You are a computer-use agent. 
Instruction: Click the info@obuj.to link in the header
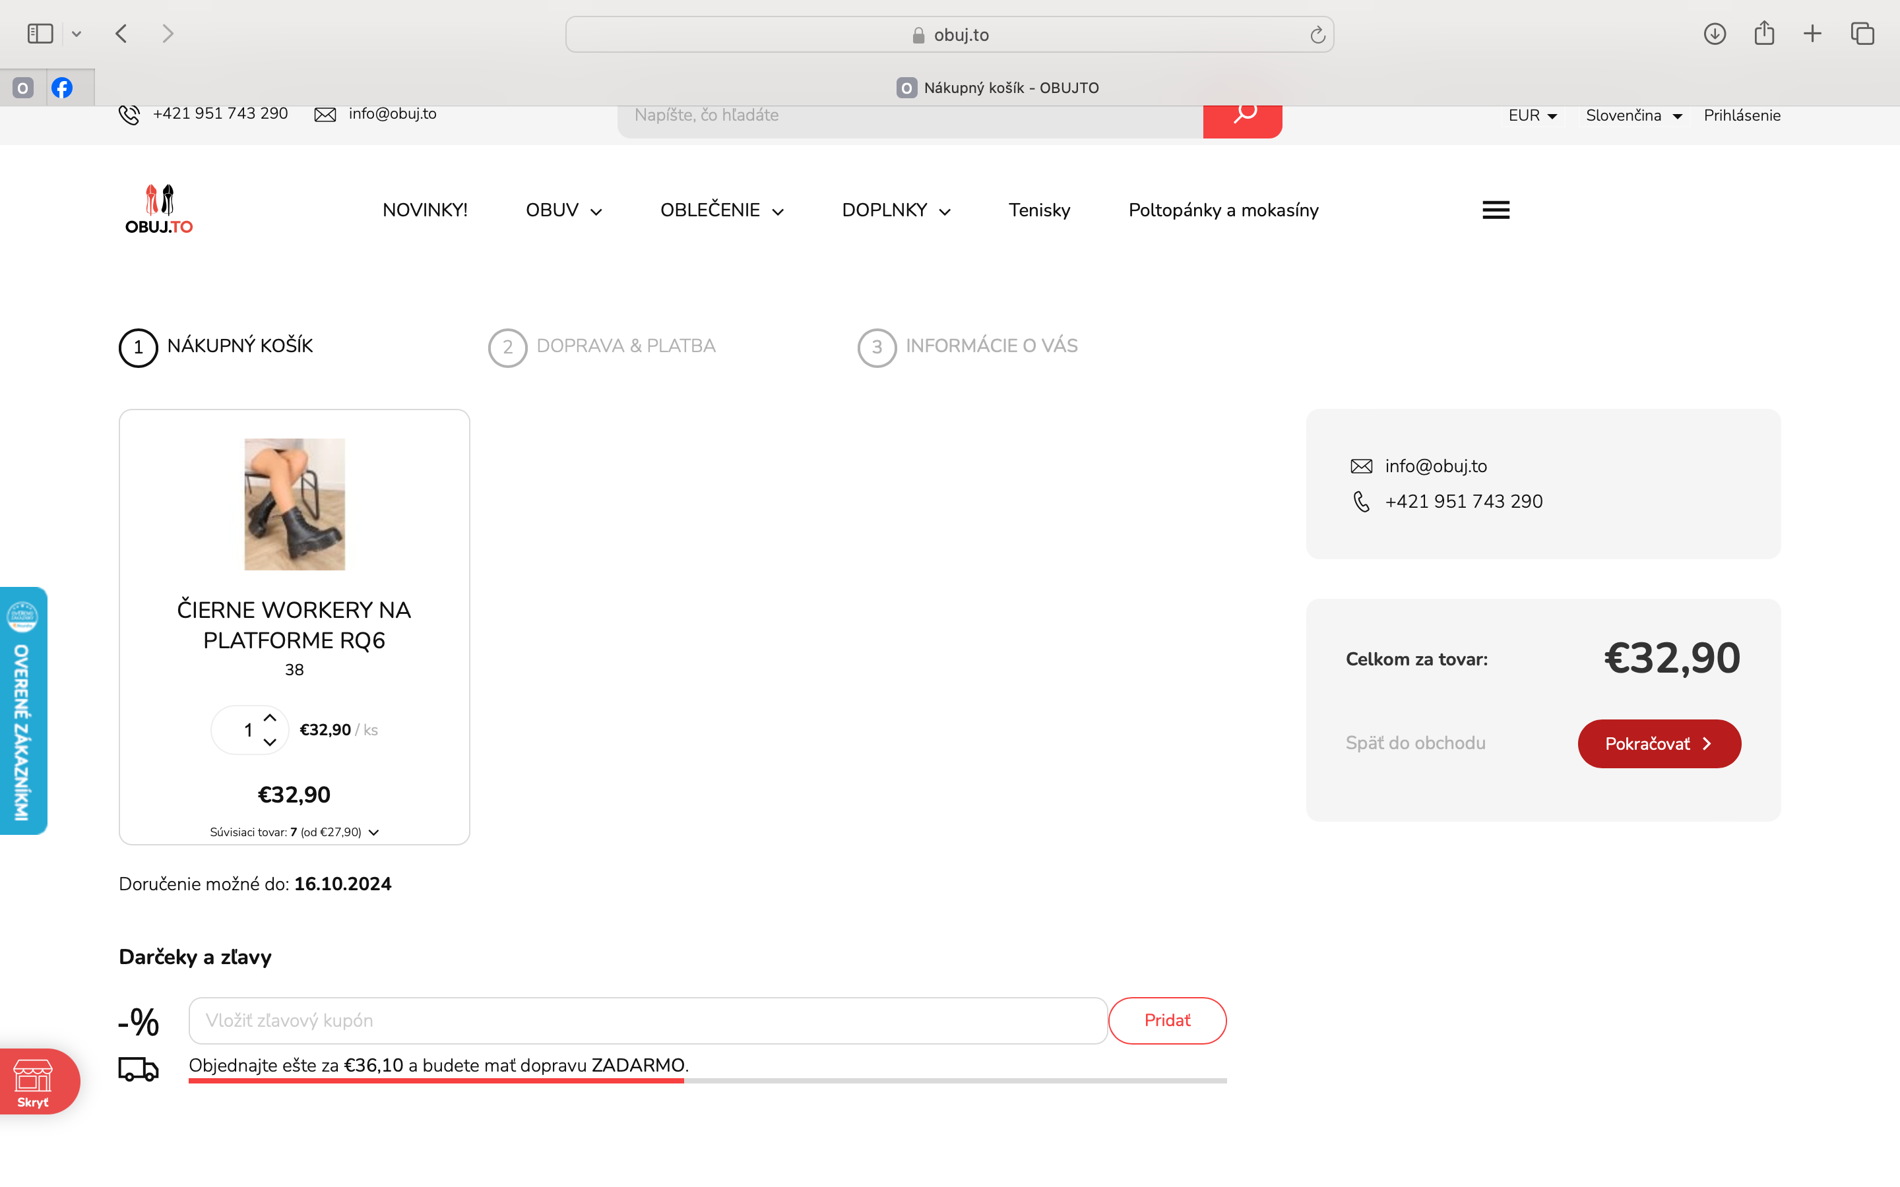[393, 114]
